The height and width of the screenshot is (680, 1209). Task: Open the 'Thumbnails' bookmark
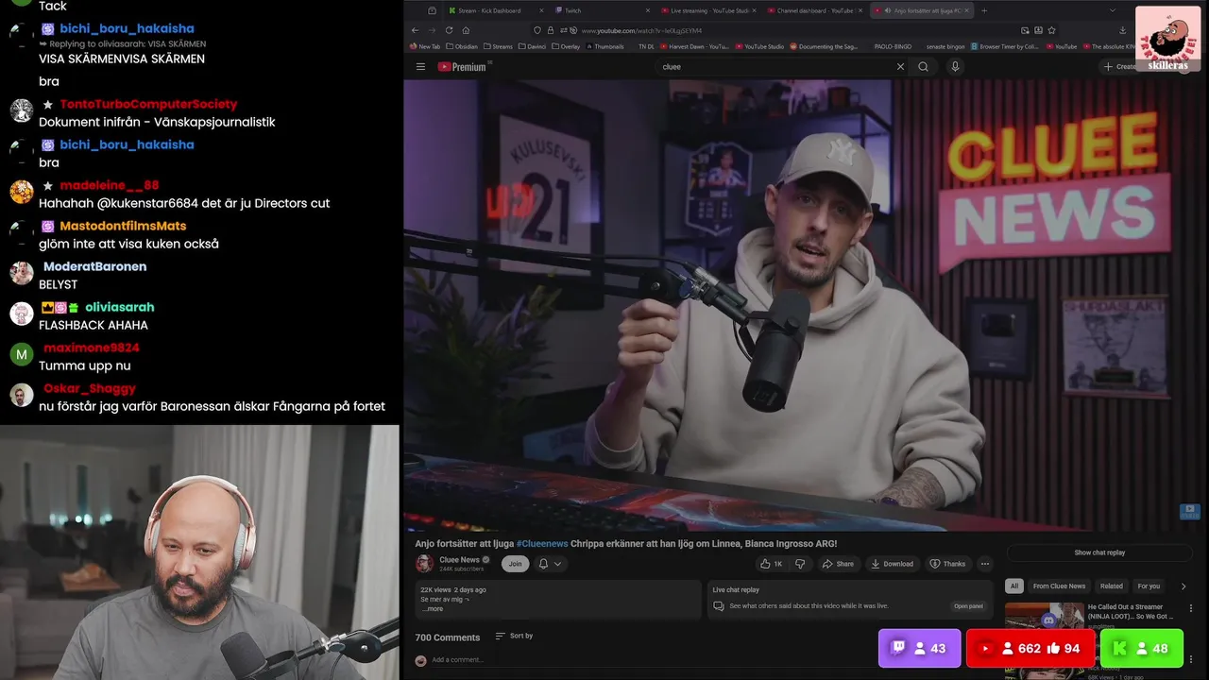(x=604, y=46)
